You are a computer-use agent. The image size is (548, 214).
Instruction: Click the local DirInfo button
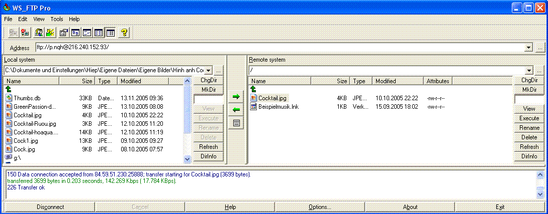coord(208,156)
